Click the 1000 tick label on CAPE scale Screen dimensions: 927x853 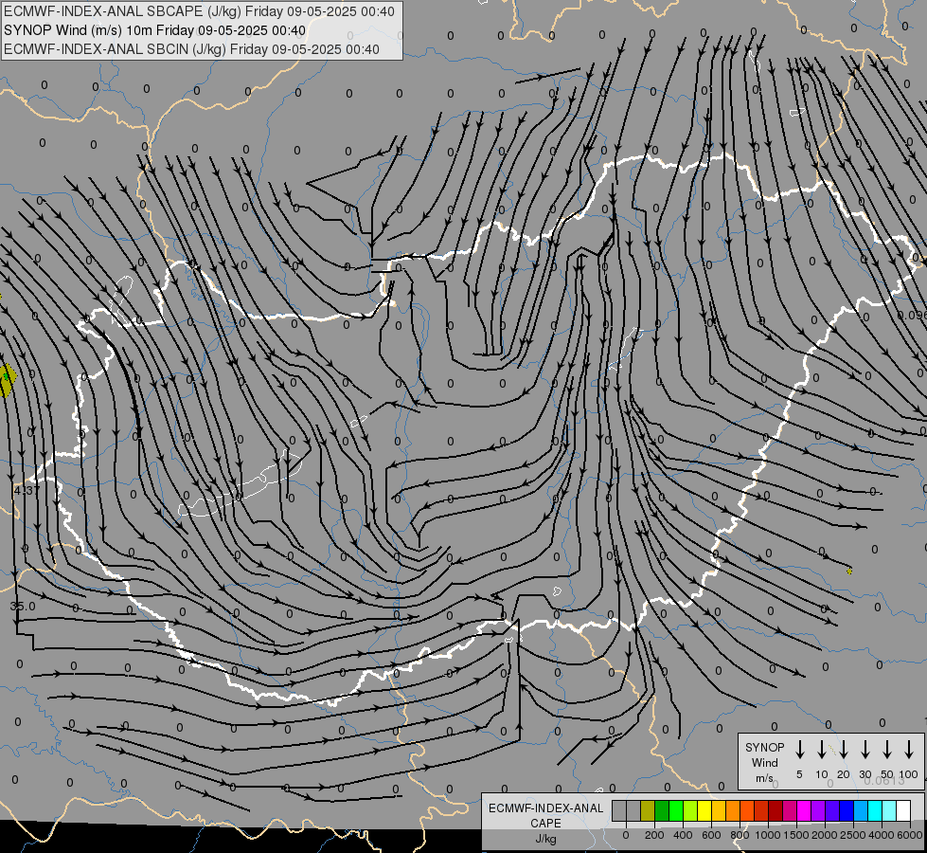coord(767,835)
